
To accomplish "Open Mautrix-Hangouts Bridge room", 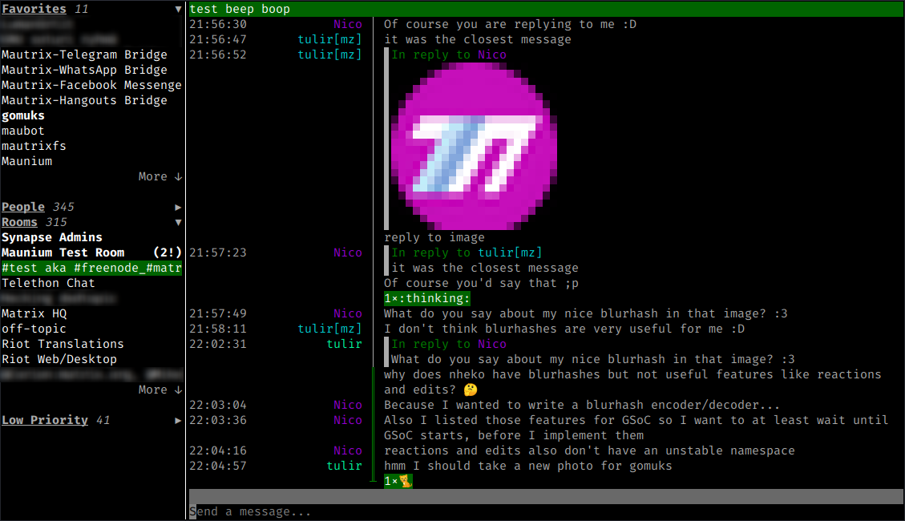I will click(x=84, y=100).
